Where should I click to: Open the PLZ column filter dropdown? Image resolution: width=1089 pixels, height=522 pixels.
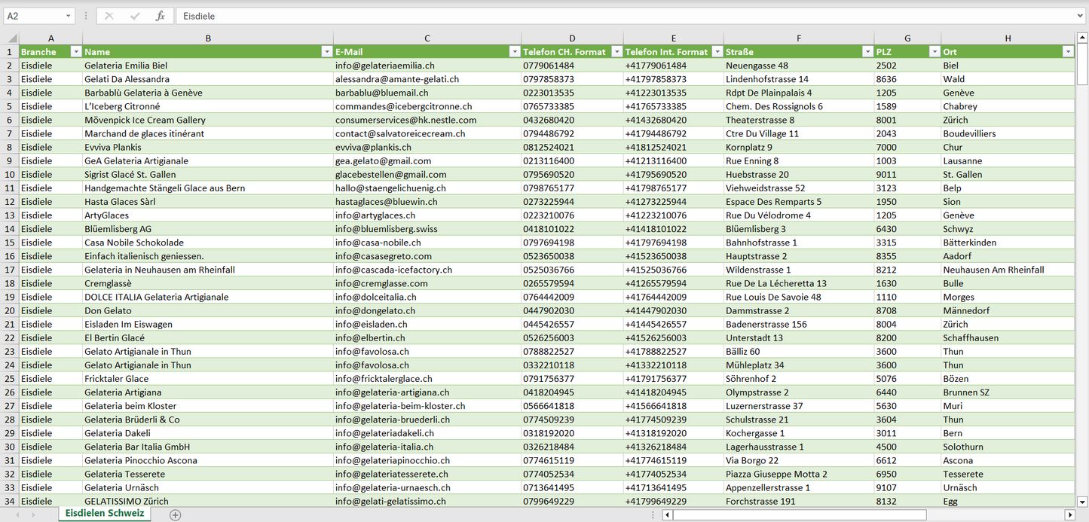935,52
